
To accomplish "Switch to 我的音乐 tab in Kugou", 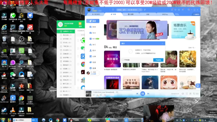I will point(96,14).
